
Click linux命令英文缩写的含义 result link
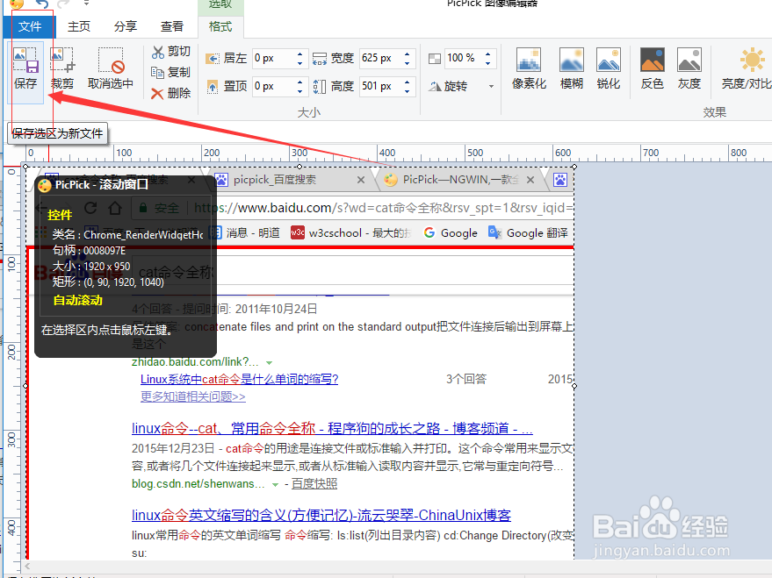coord(321,515)
